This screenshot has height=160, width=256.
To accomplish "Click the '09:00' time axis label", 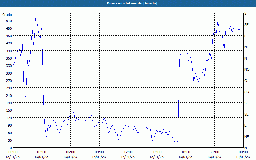I will [99, 152].
